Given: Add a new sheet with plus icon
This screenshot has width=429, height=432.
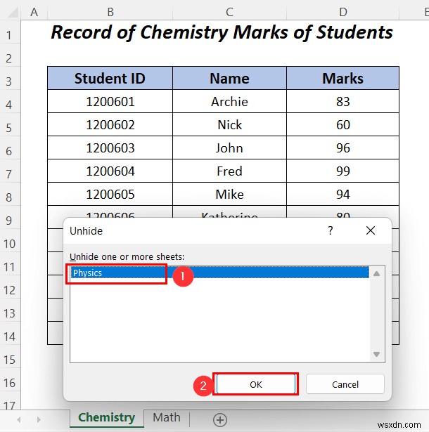Looking at the screenshot, I should pos(220,420).
